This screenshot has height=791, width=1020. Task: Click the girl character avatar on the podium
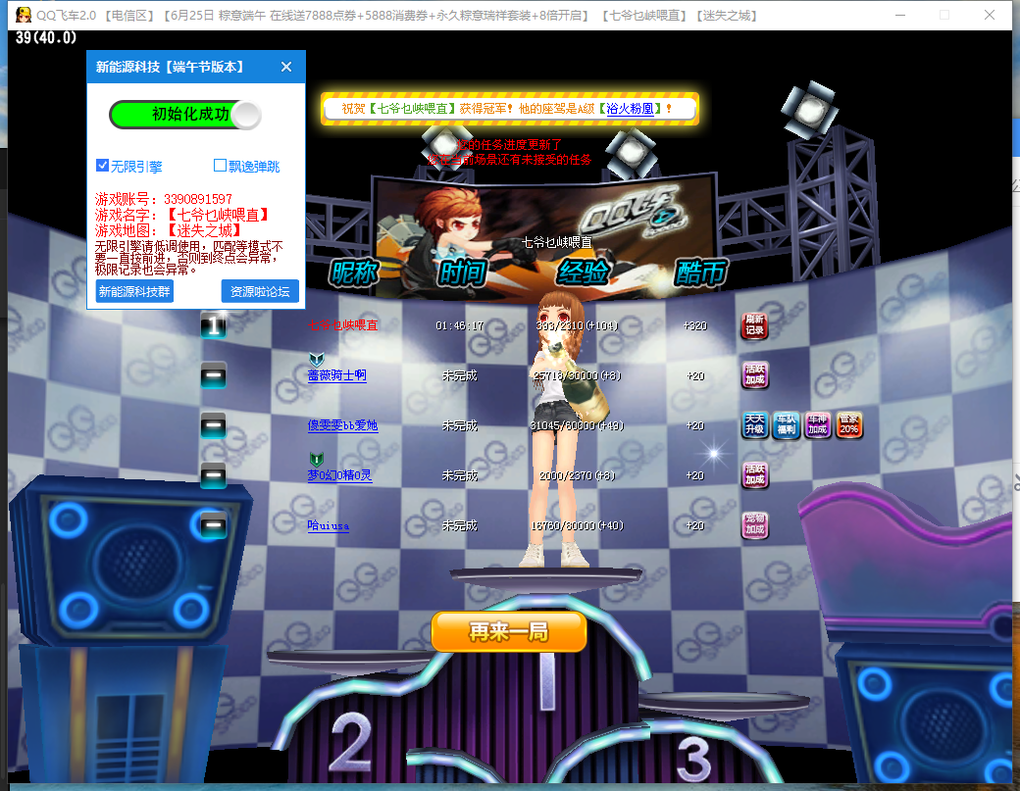[x=558, y=429]
